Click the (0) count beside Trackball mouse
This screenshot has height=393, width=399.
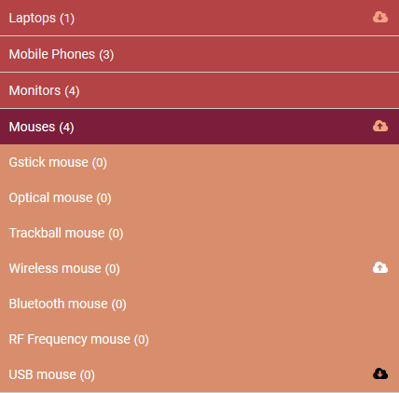tap(116, 234)
